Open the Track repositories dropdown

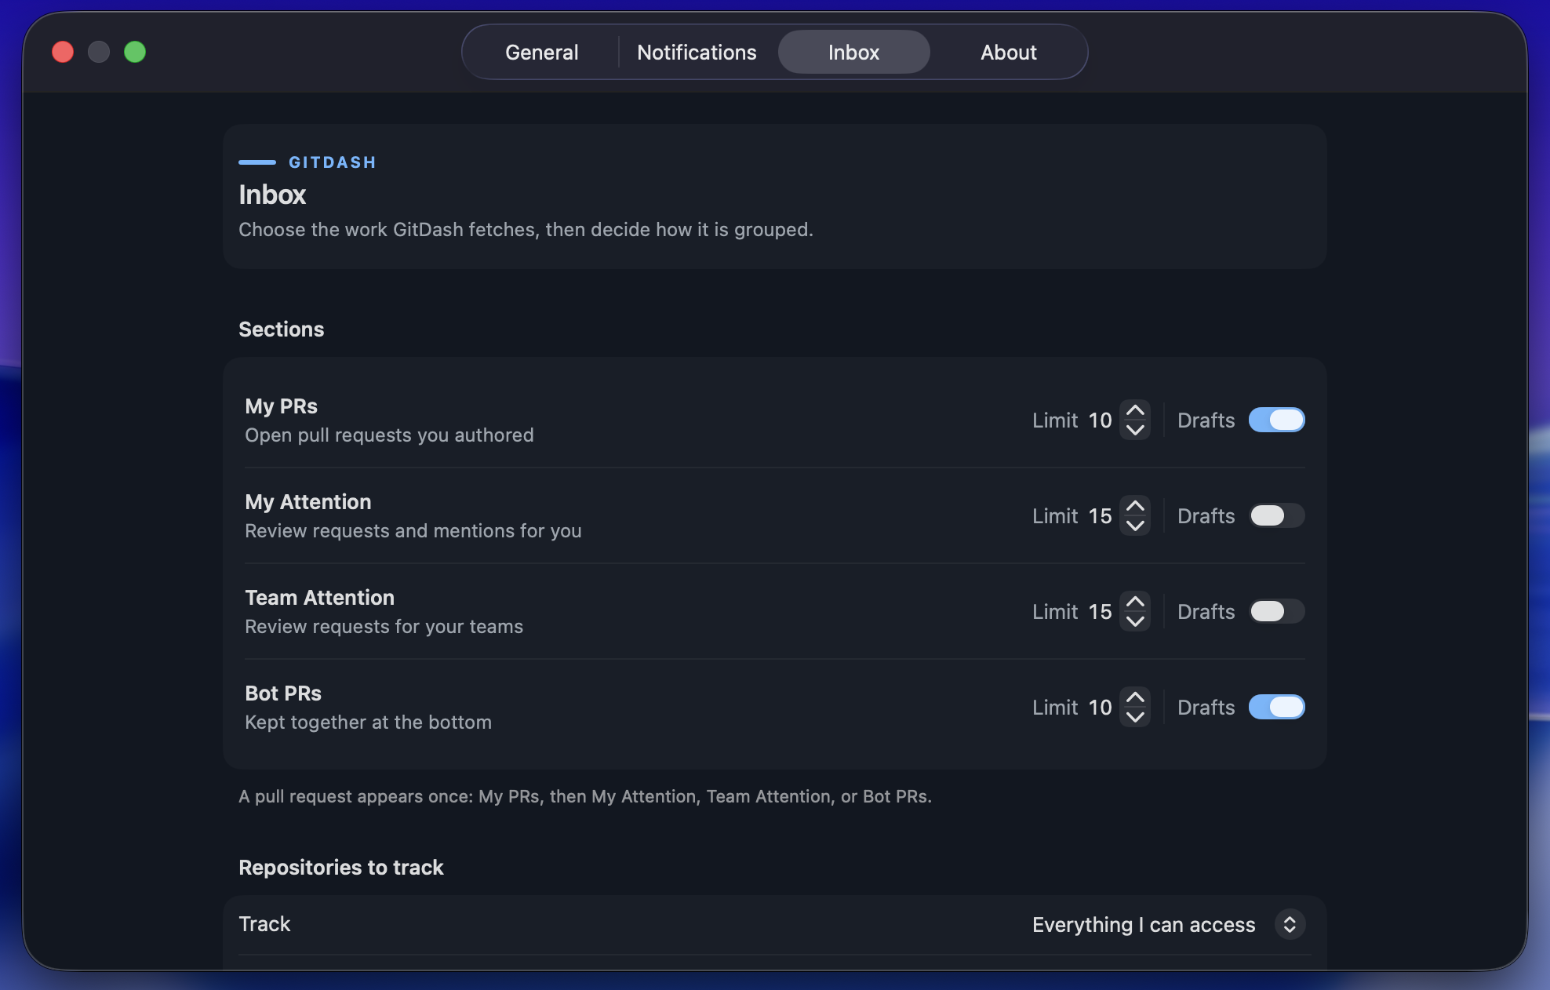(1290, 925)
